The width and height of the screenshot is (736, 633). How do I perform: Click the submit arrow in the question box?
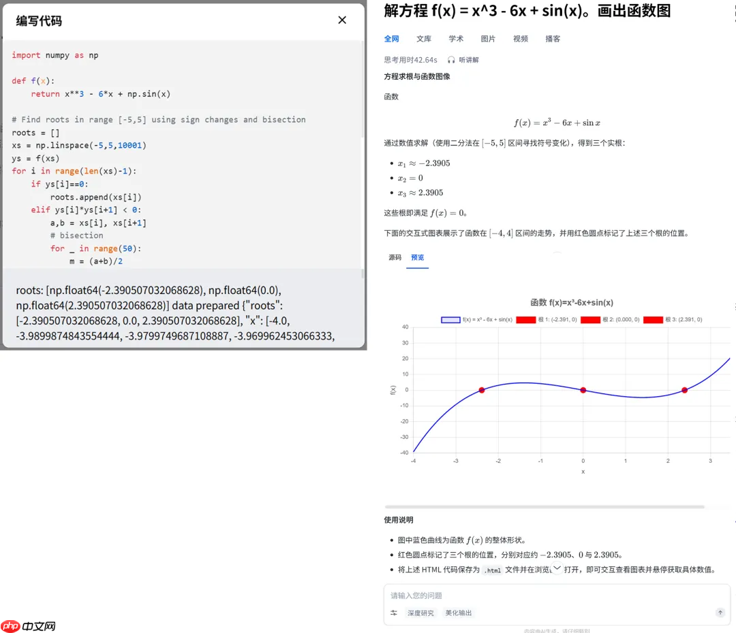720,613
